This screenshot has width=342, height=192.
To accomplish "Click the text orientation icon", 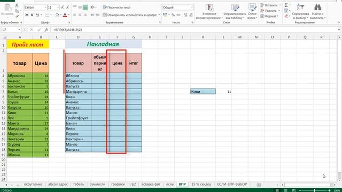I will [92, 7].
